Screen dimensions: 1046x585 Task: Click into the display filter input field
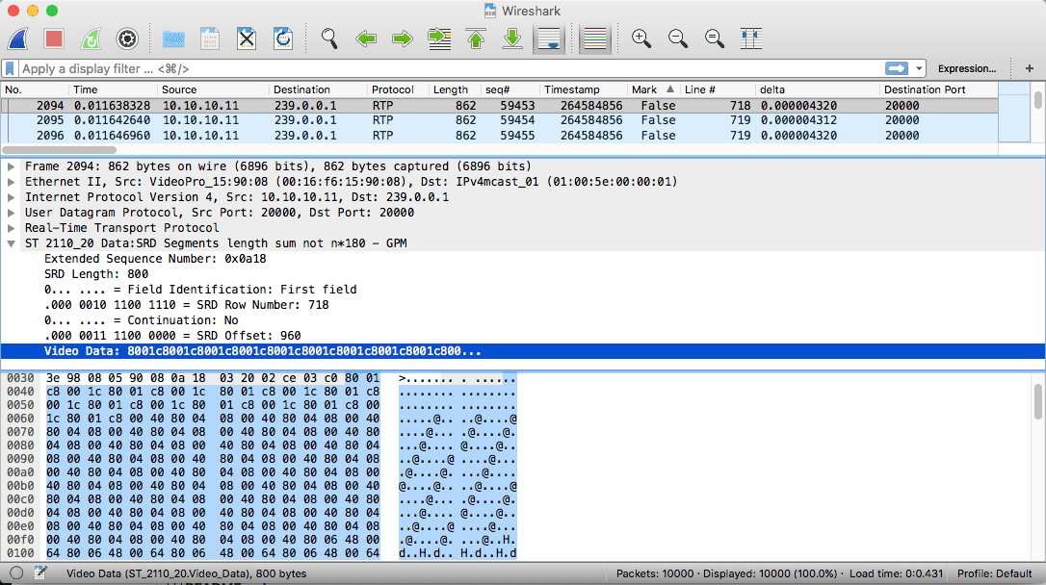tap(443, 68)
